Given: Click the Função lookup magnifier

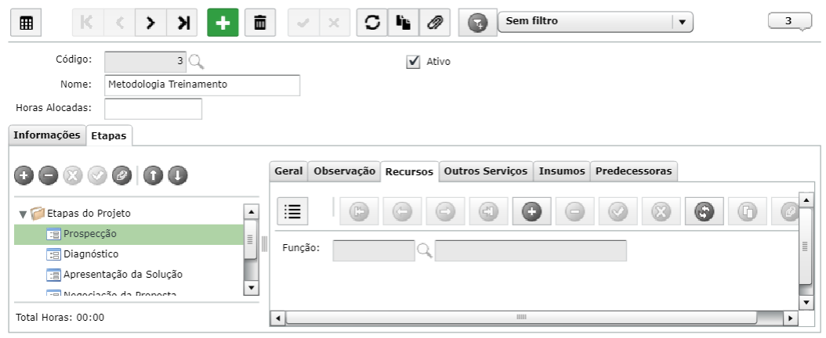Looking at the screenshot, I should point(425,250).
